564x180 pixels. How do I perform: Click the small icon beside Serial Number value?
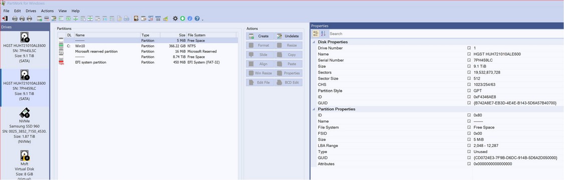coord(469,60)
